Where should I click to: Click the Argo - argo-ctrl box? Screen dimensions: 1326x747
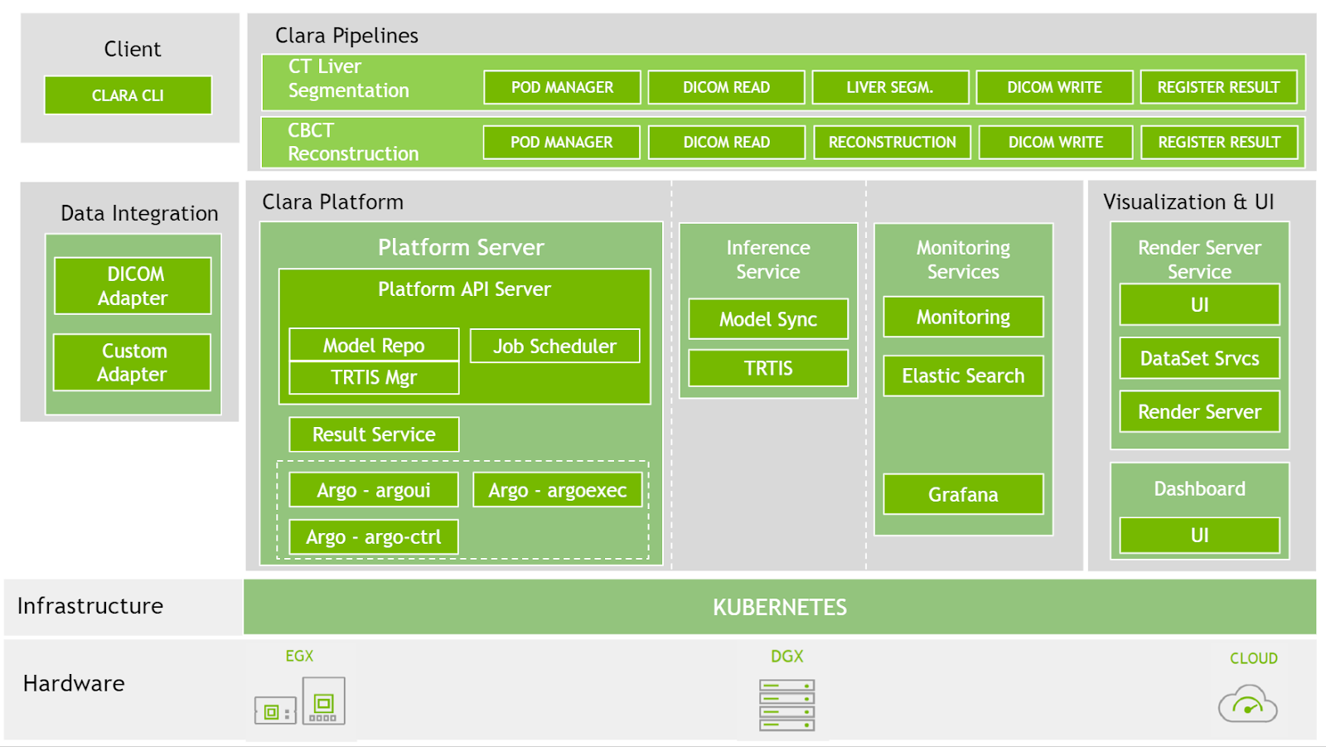(374, 536)
